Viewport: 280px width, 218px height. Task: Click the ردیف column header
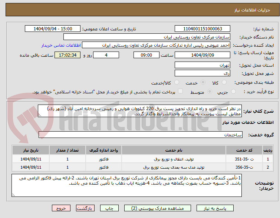[x=268, y=150]
